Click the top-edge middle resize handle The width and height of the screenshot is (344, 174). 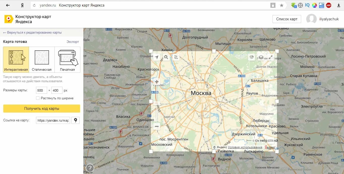pos(214,51)
